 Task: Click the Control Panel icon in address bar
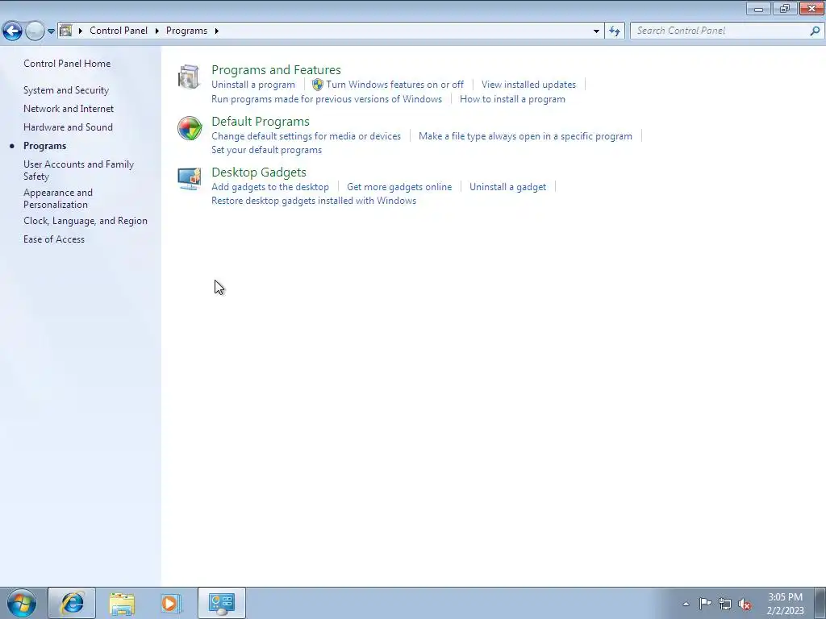66,31
